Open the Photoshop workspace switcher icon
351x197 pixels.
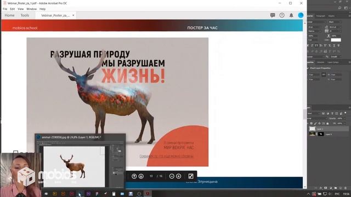pyautogui.click(x=346, y=8)
